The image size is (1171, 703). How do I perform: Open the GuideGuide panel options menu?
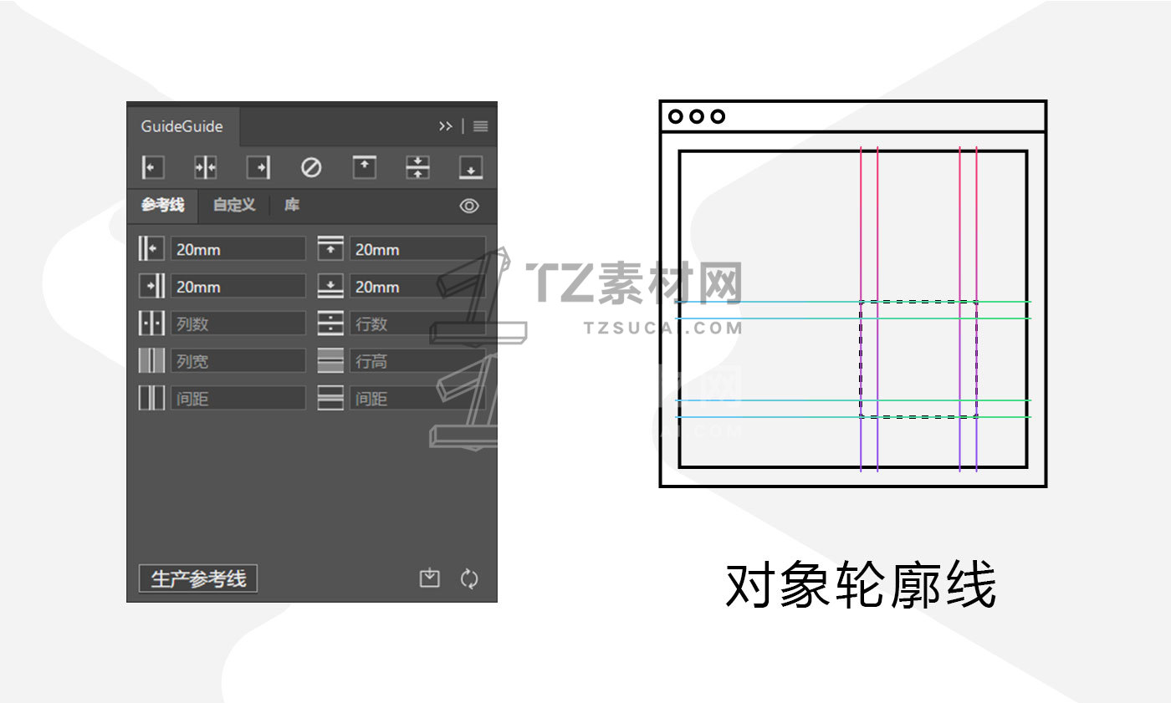pos(480,126)
